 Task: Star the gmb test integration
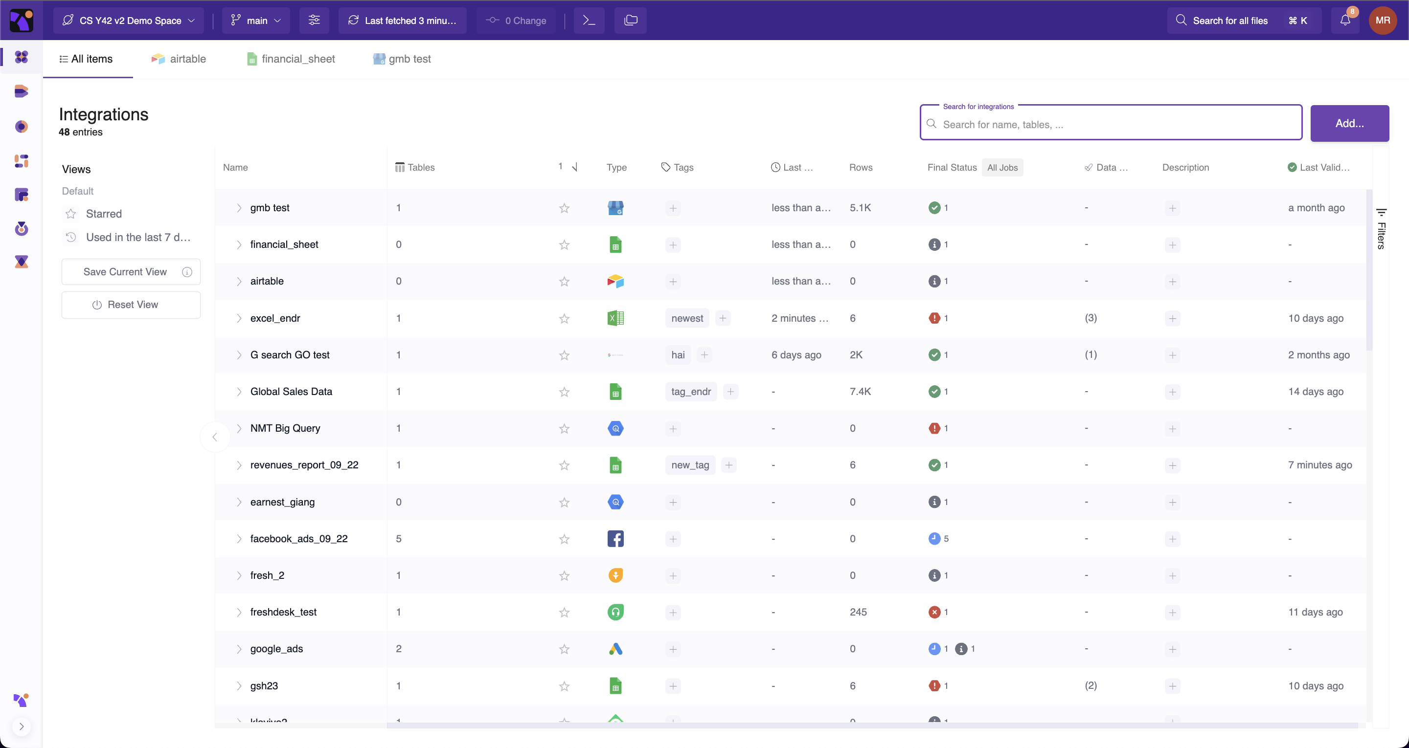click(x=564, y=208)
